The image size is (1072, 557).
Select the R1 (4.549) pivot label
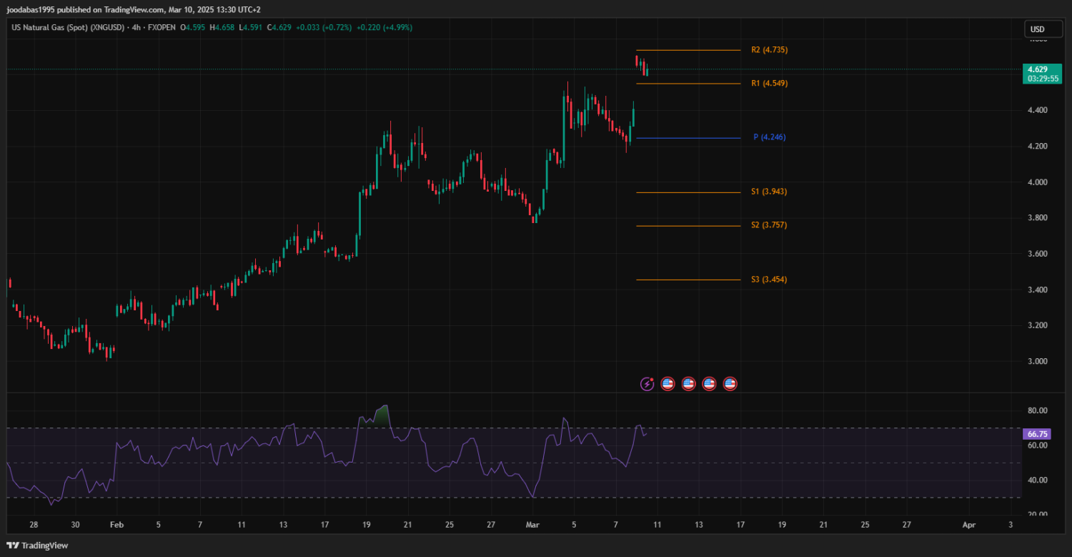pos(769,84)
